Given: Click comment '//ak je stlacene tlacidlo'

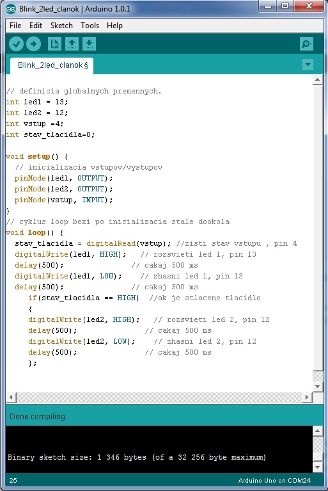Looking at the screenshot, I should coord(205,298).
